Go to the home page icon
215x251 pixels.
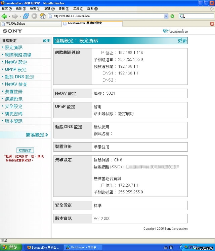(x=43, y=16)
